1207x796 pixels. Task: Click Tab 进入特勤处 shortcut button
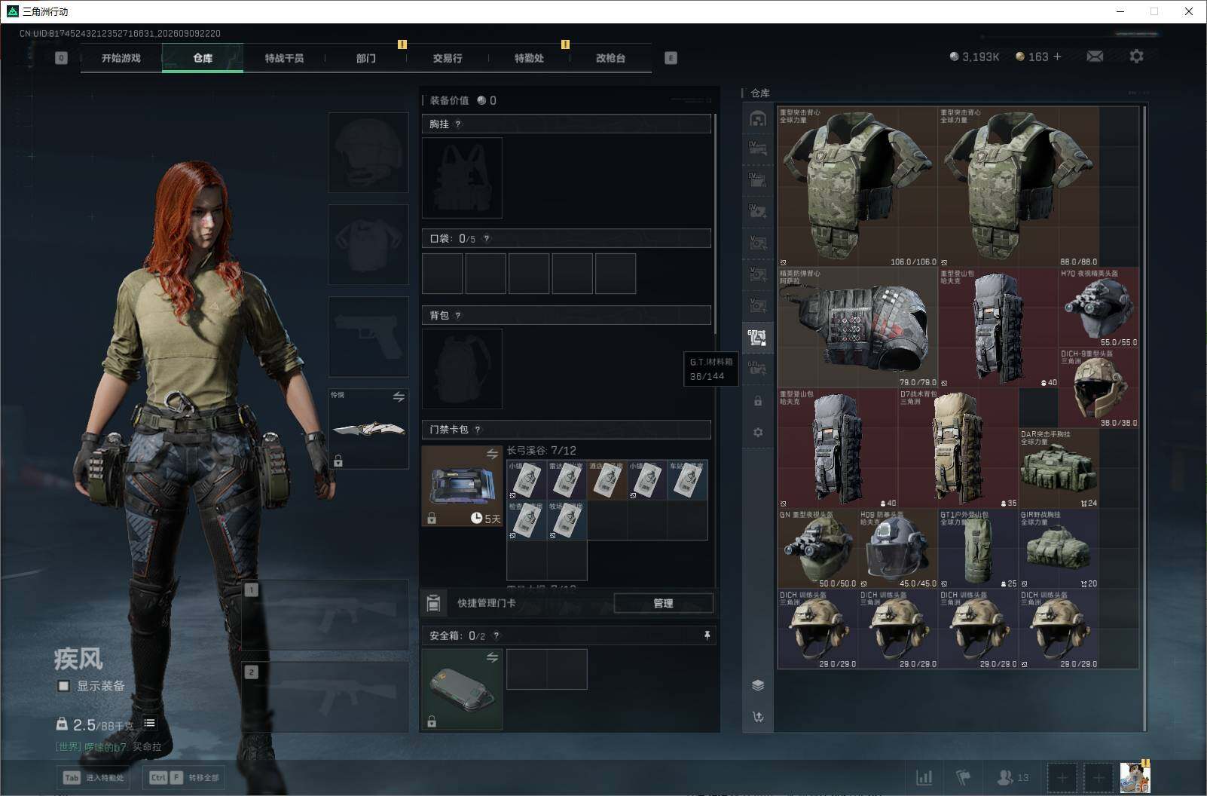[x=95, y=777]
